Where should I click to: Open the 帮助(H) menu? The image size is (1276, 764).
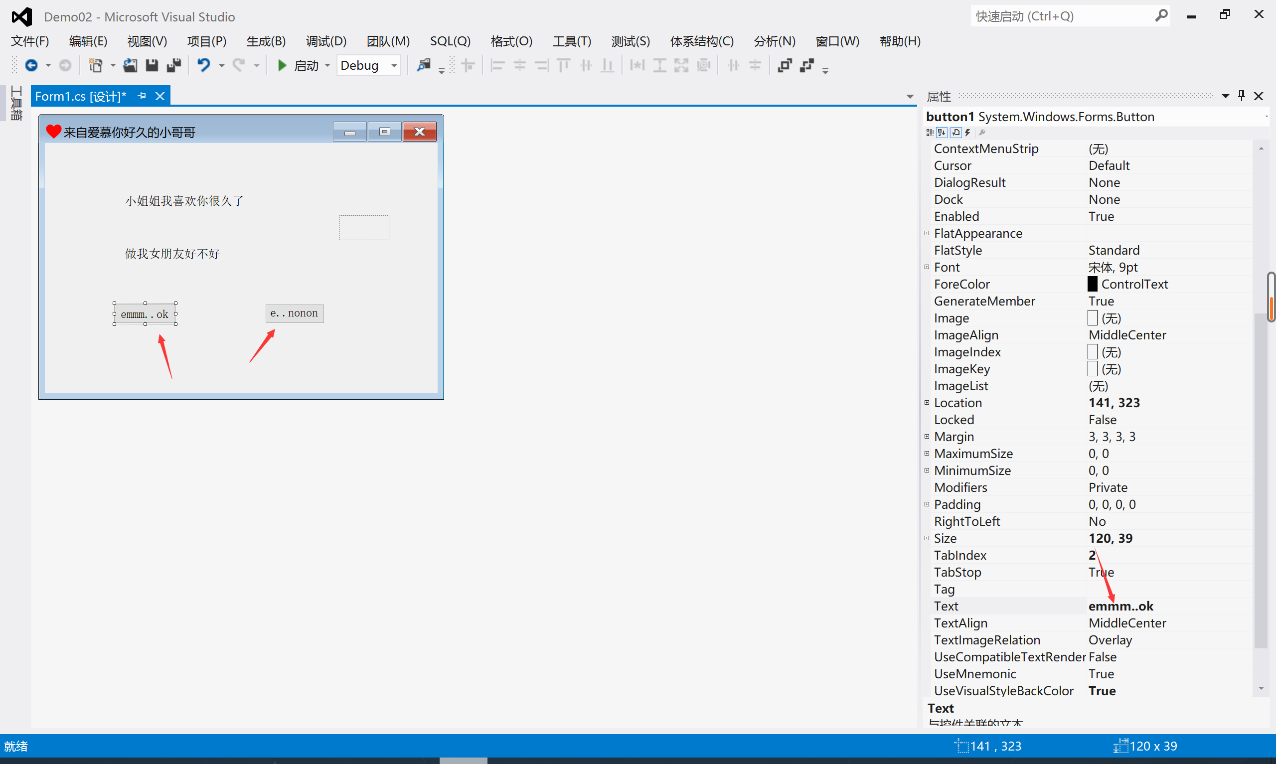[900, 41]
